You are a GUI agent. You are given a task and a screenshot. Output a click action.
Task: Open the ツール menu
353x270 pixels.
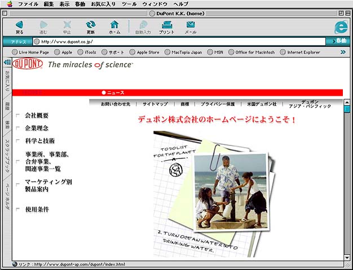click(129, 4)
